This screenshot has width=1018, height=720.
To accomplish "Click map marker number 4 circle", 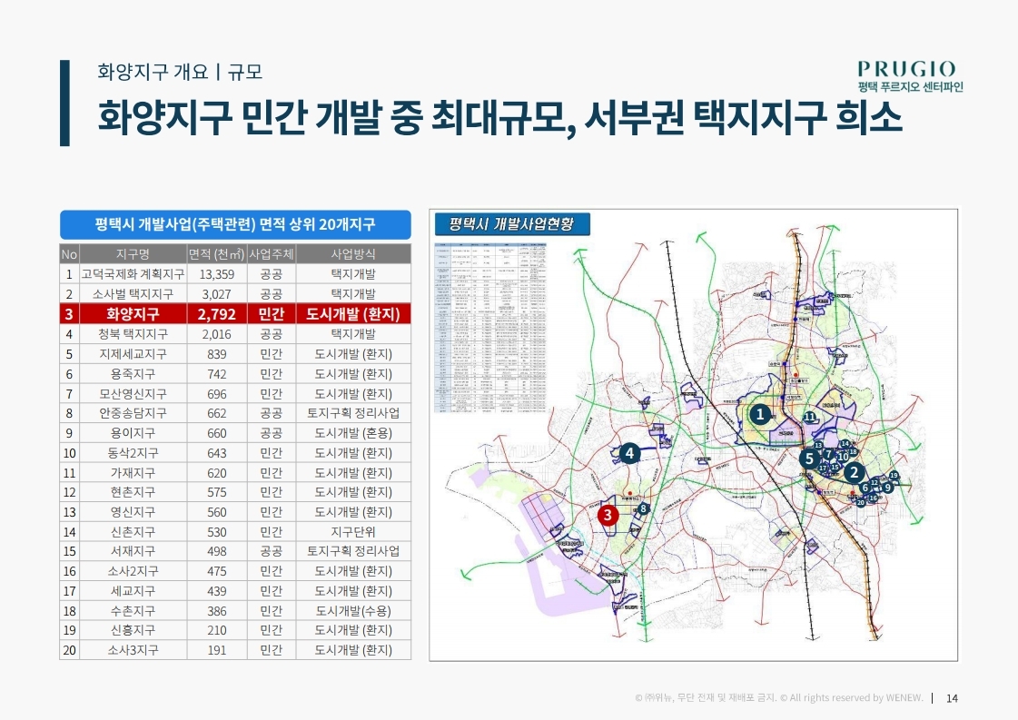I will click(x=629, y=453).
